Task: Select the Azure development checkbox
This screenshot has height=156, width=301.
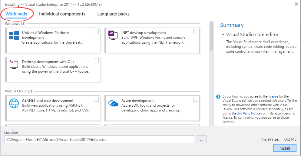Action: (x=195, y=99)
